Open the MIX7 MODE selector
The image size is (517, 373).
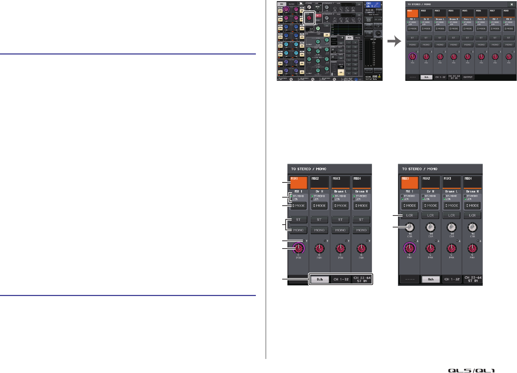pyautogui.click(x=495, y=28)
